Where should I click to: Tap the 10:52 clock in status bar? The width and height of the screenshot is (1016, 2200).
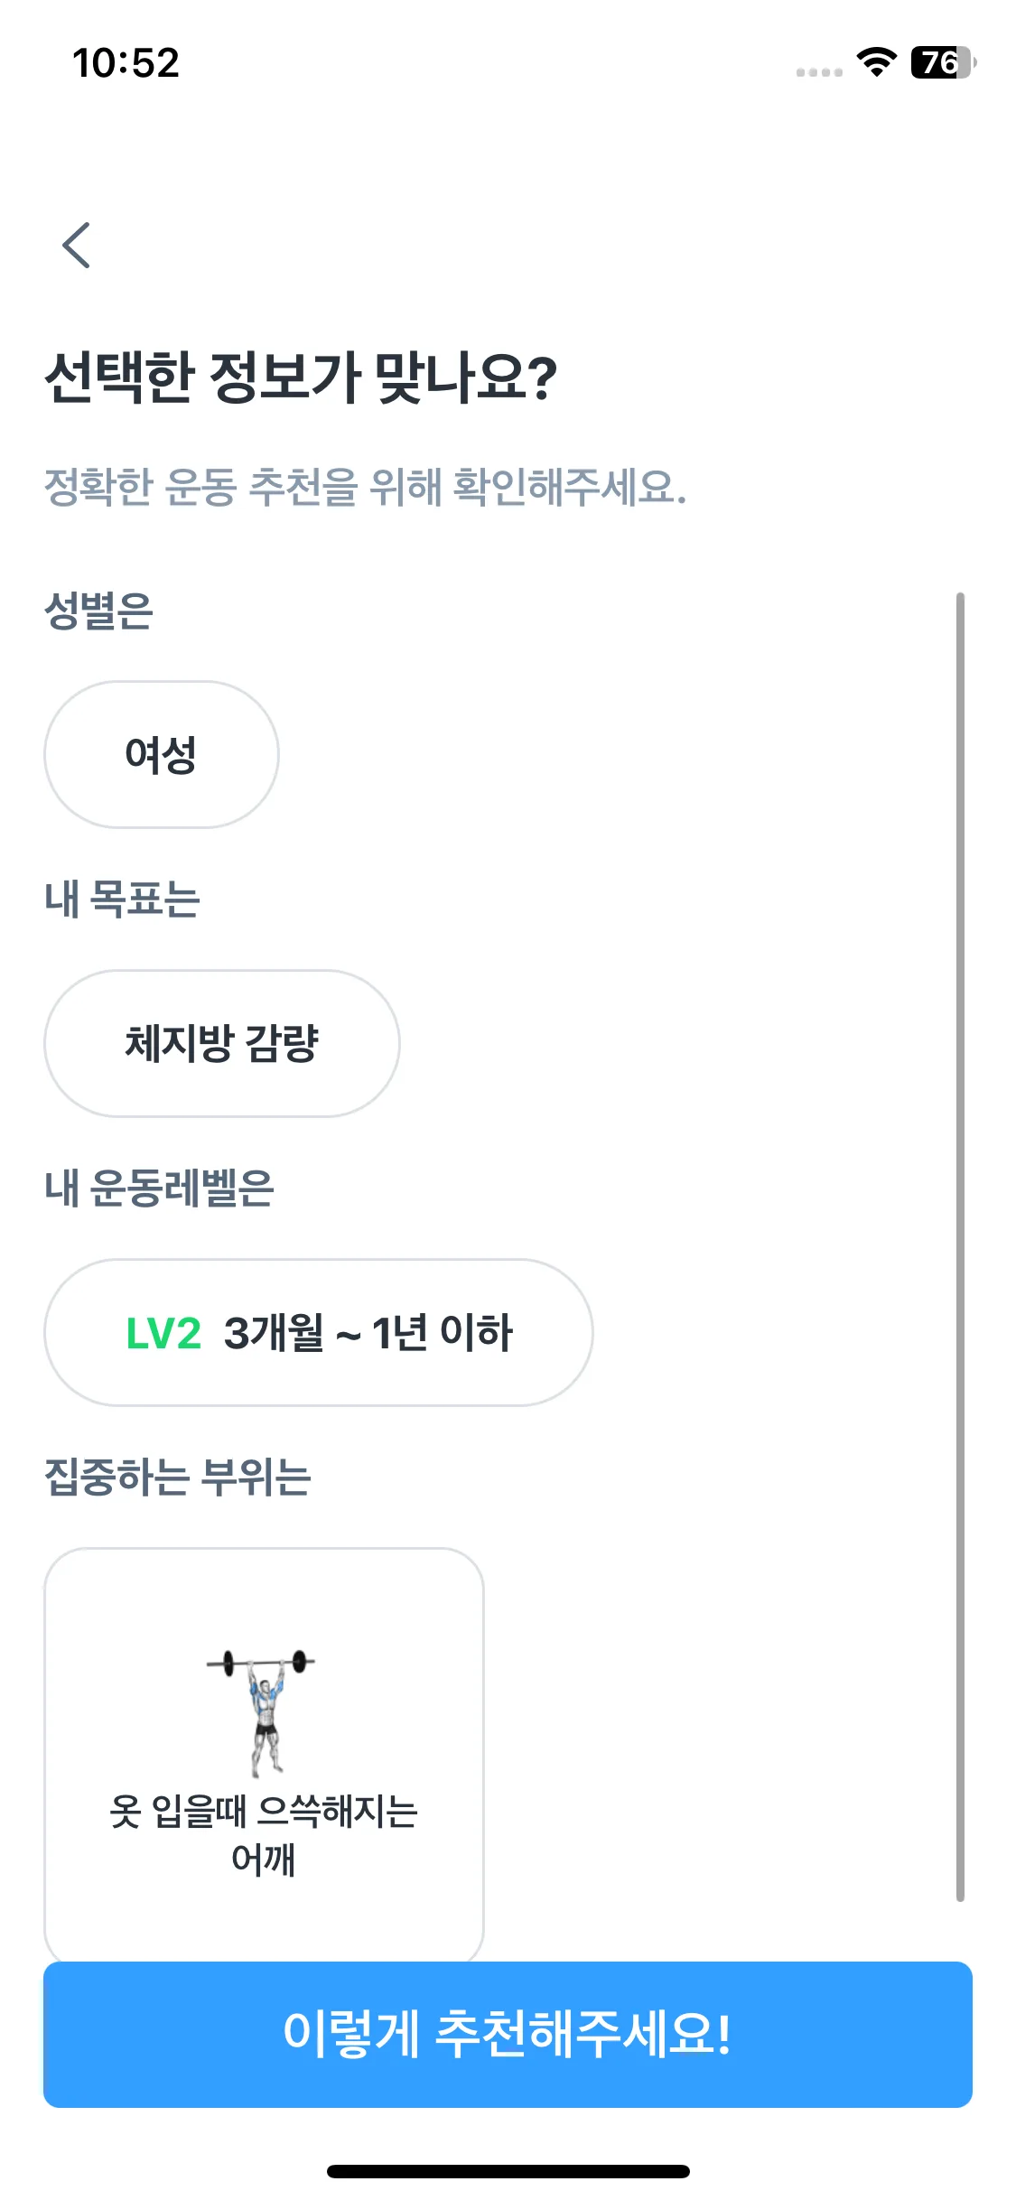pos(126,63)
